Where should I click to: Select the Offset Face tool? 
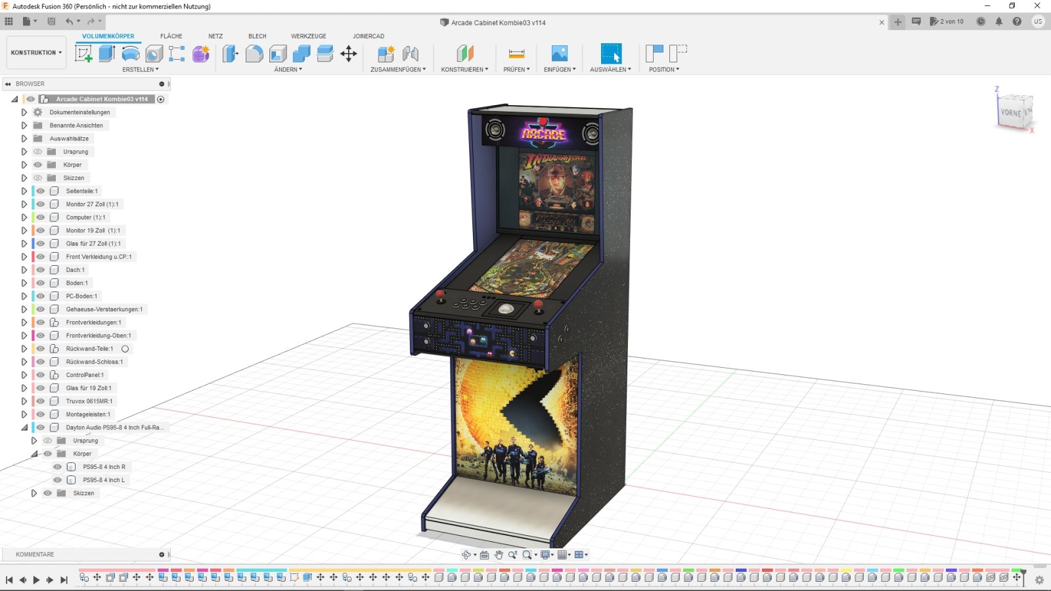(x=325, y=54)
